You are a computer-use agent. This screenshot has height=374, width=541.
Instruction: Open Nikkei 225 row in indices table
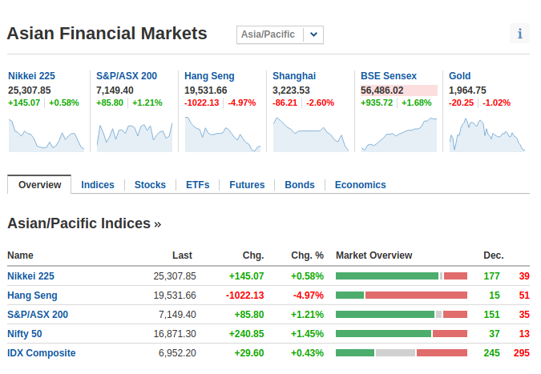30,276
